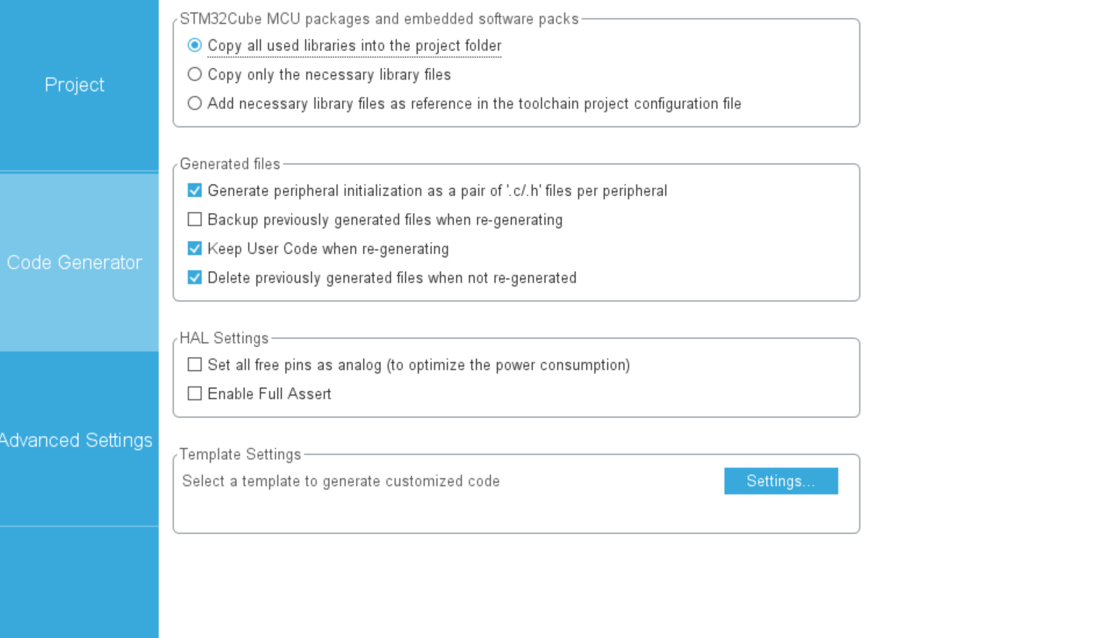Click blank sidebar area below Advanced Settings

(79, 582)
